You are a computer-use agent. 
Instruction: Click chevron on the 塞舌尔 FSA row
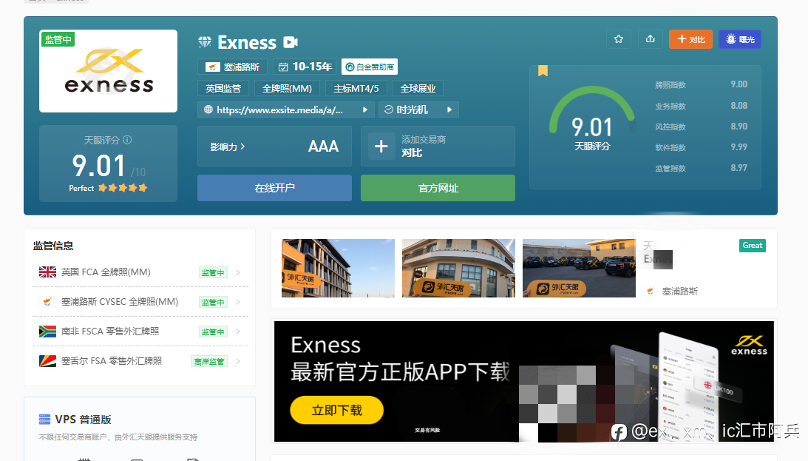point(238,361)
